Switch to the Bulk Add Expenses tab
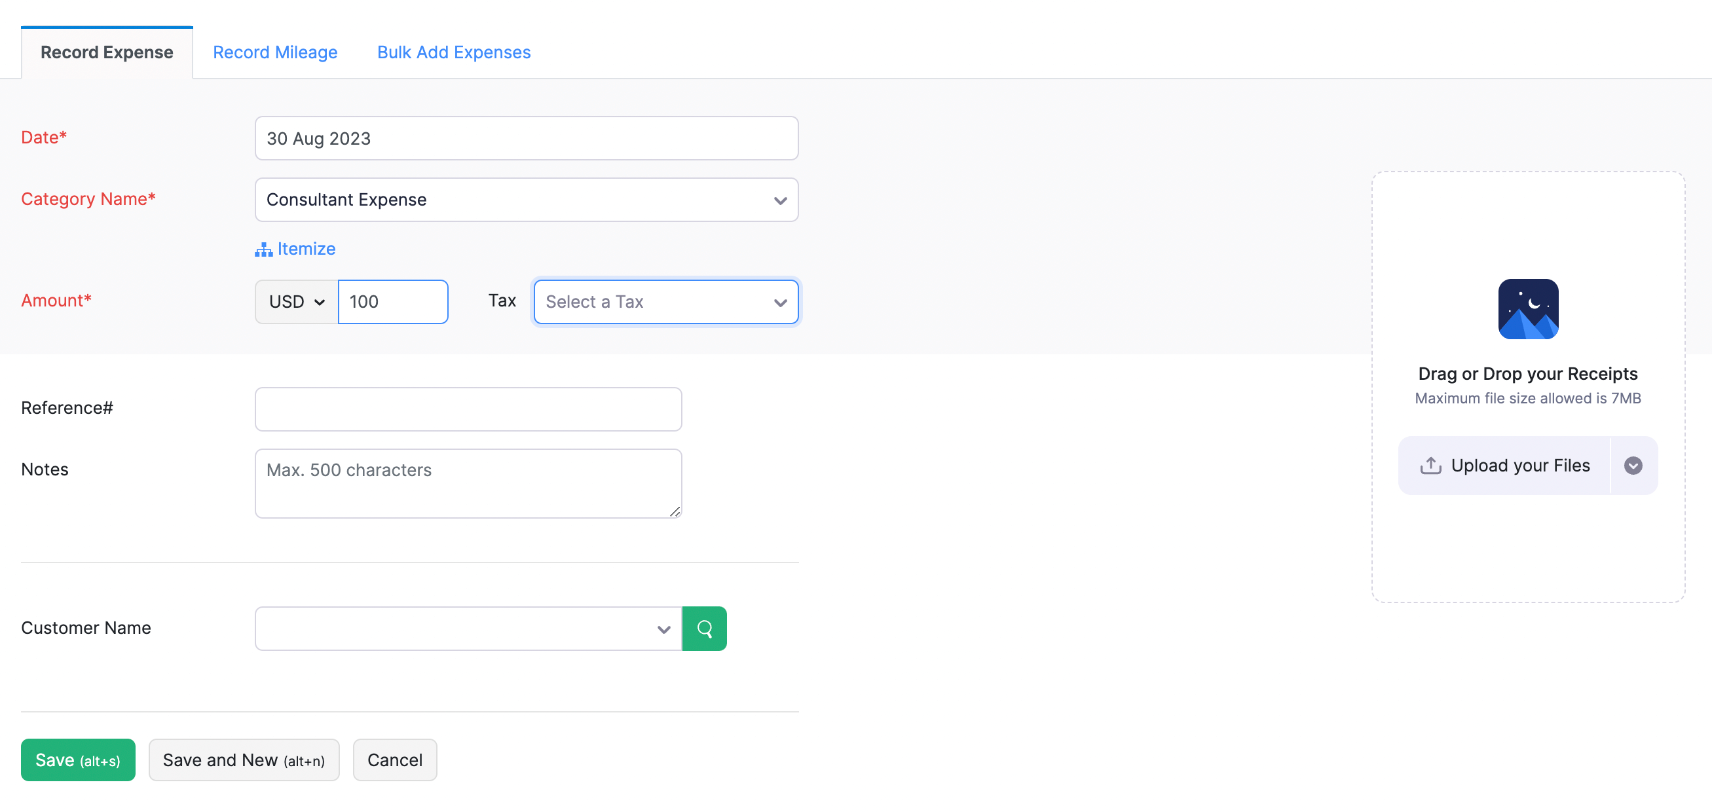1712x812 pixels. (453, 52)
